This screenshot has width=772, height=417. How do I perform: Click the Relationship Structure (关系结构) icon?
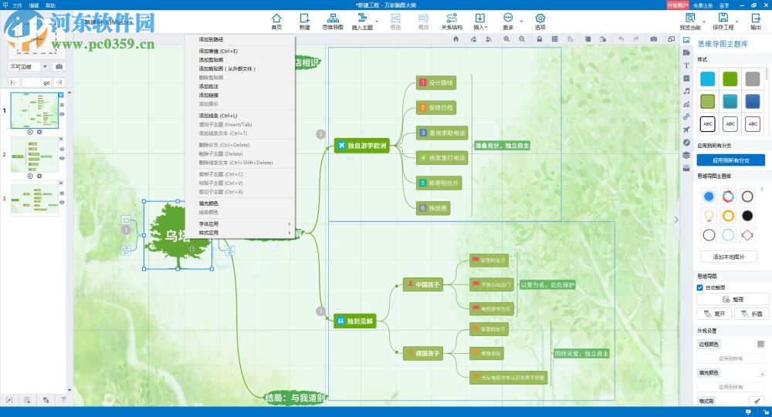[452, 21]
